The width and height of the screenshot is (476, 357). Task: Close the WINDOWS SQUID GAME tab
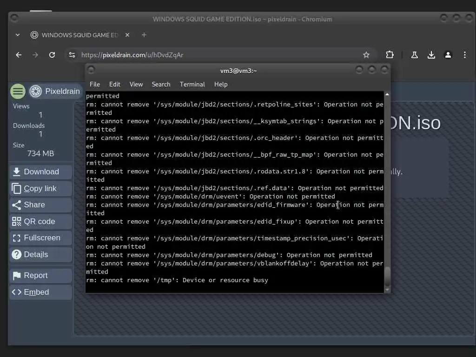point(127,35)
